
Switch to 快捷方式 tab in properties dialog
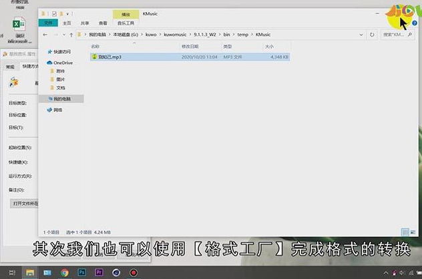point(30,66)
